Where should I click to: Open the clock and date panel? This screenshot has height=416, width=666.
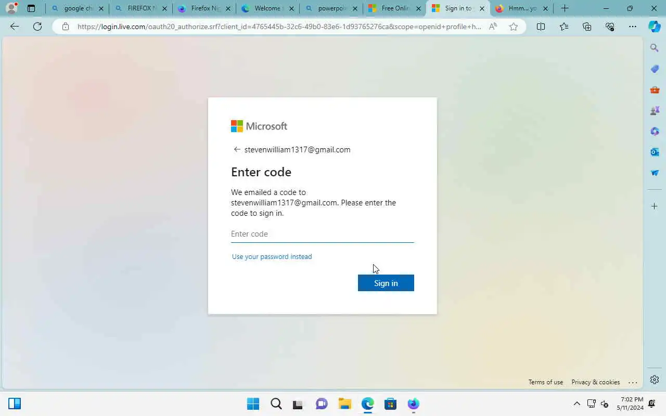(x=630, y=404)
